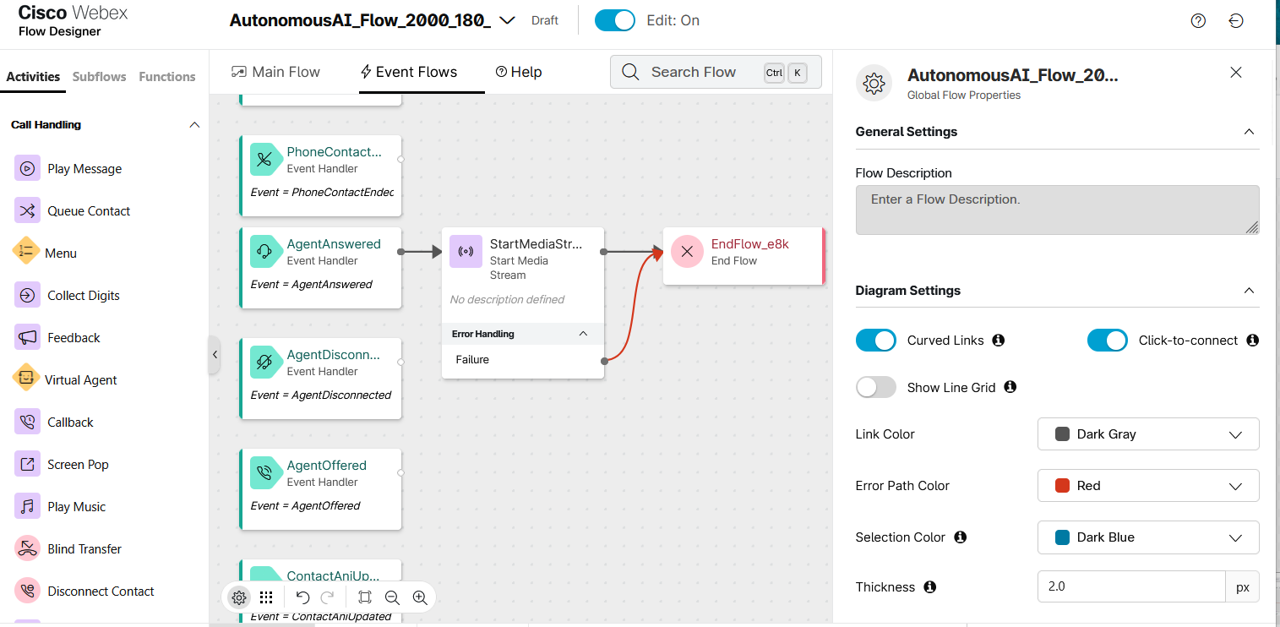This screenshot has width=1280, height=627.
Task: Click the undo icon in canvas toolbar
Action: pyautogui.click(x=302, y=597)
